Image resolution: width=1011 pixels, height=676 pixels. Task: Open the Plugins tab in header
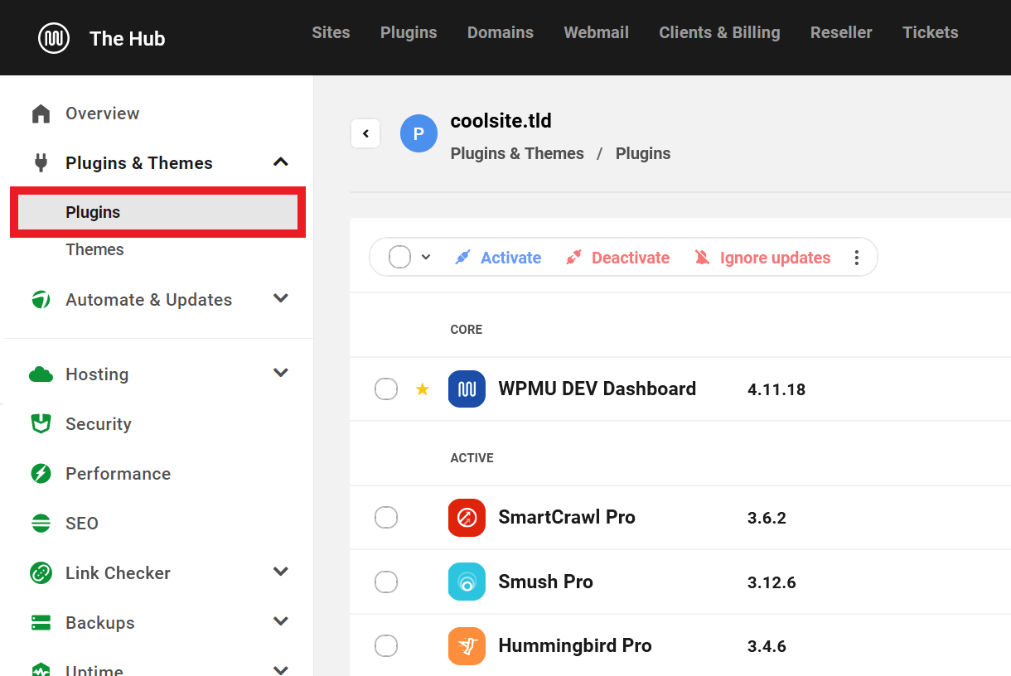[x=409, y=32]
